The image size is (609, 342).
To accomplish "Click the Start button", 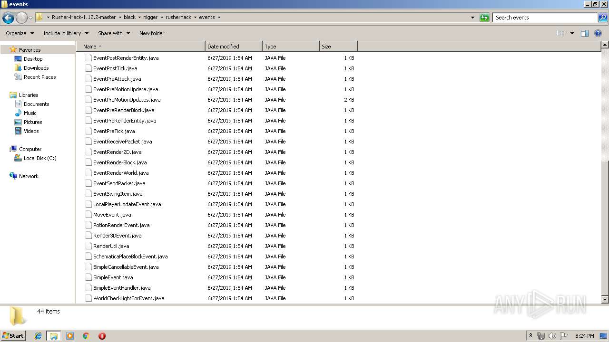I will [13, 336].
